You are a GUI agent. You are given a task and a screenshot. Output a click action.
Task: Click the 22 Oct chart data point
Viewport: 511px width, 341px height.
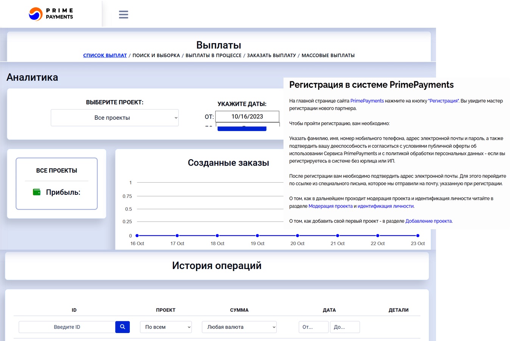(x=378, y=236)
